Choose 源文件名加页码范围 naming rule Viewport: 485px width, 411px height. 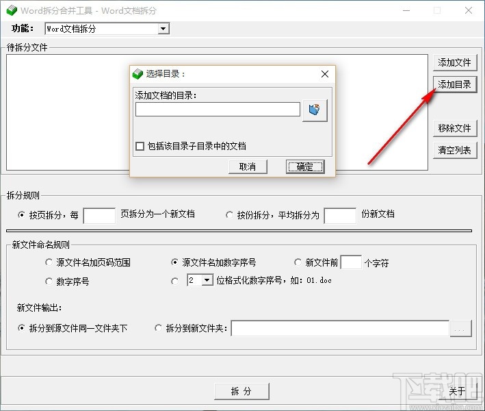point(49,262)
